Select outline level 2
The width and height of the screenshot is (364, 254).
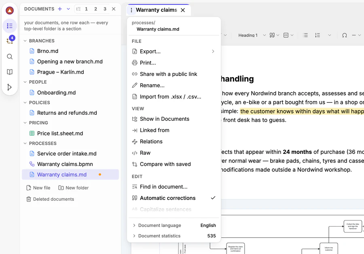95,9
